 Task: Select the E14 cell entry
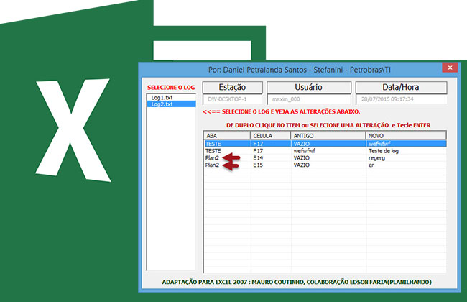click(258, 158)
